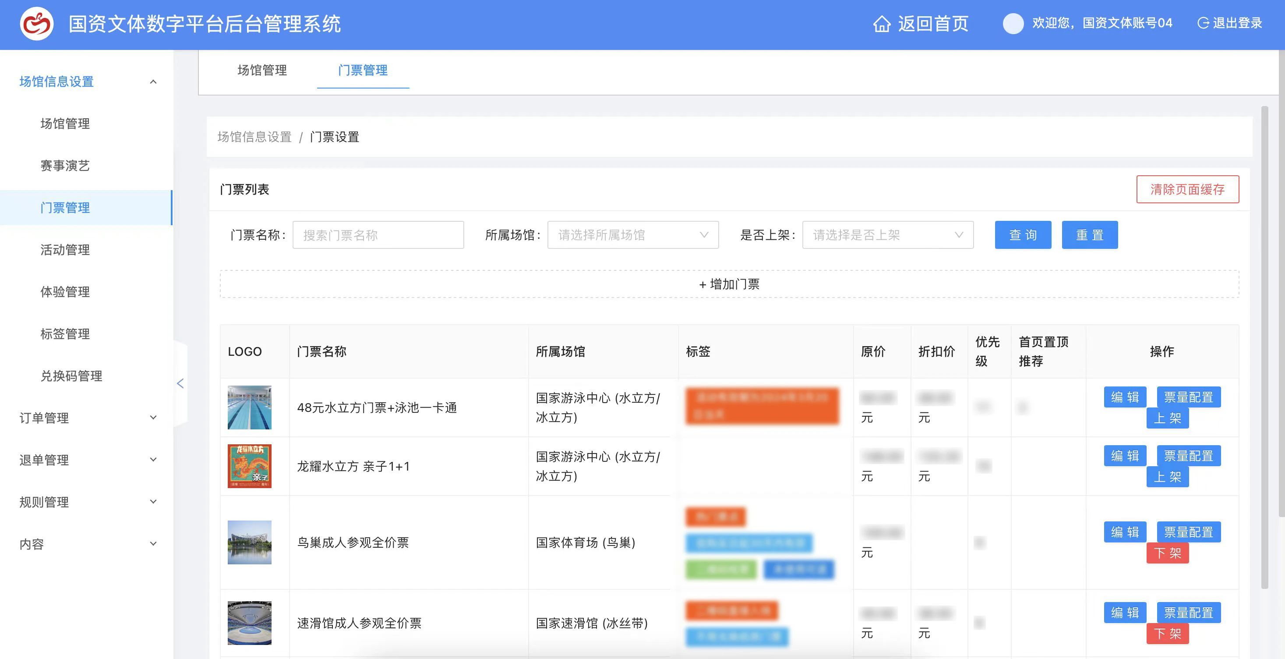The height and width of the screenshot is (659, 1285).
Task: Open 赛事演艺 in the sidebar
Action: point(65,165)
